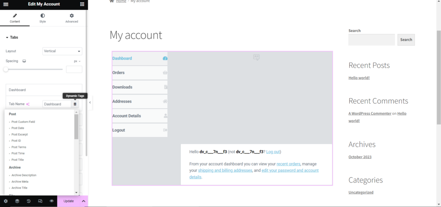This screenshot has width=441, height=207.
Task: Select the Logout account tab
Action: pos(140,130)
